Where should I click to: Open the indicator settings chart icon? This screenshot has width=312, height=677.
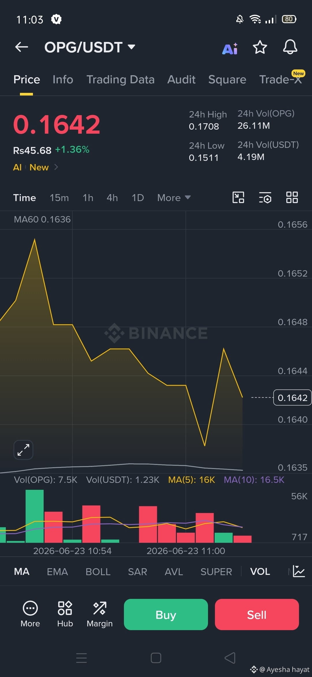pyautogui.click(x=299, y=571)
